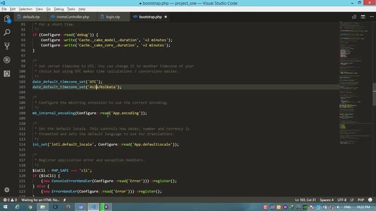
Task: Open Internet Explorer from the taskbar
Action: [x=17, y=207]
